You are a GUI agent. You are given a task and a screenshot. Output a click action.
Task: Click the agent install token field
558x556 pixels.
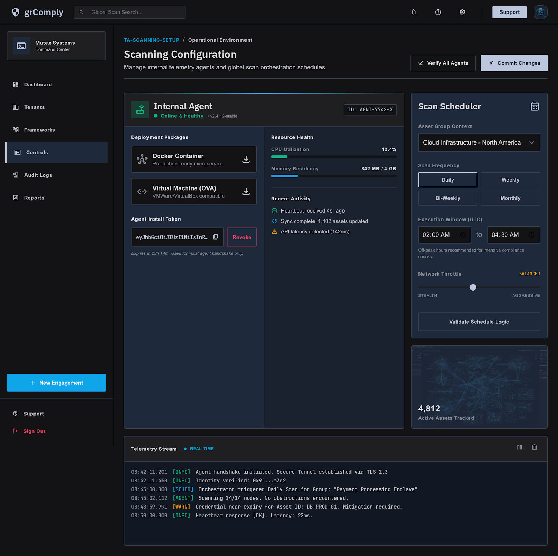point(177,237)
